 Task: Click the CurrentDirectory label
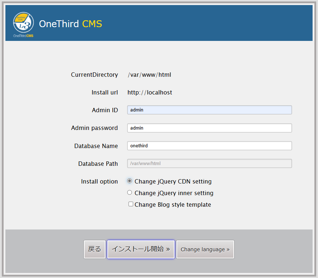tap(94, 75)
